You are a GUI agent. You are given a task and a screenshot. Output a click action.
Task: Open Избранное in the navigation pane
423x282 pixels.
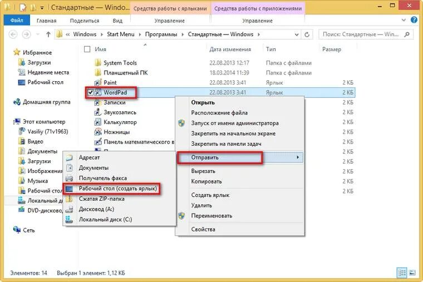37,52
